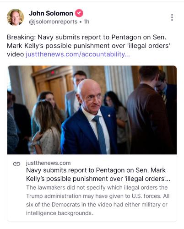Open John Solomon's profile via display name
Screen dimensions: 184x229
(51, 13)
